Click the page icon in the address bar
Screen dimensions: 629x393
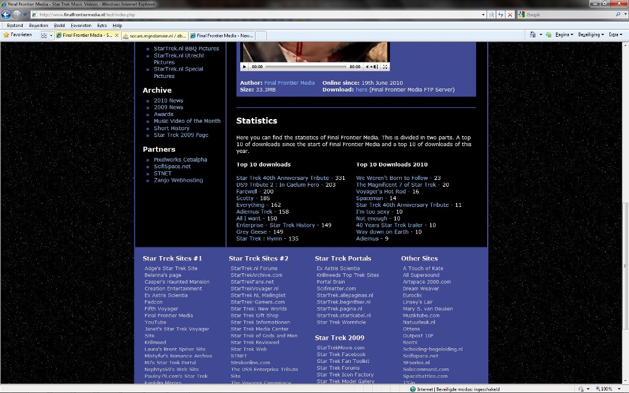pos(34,15)
